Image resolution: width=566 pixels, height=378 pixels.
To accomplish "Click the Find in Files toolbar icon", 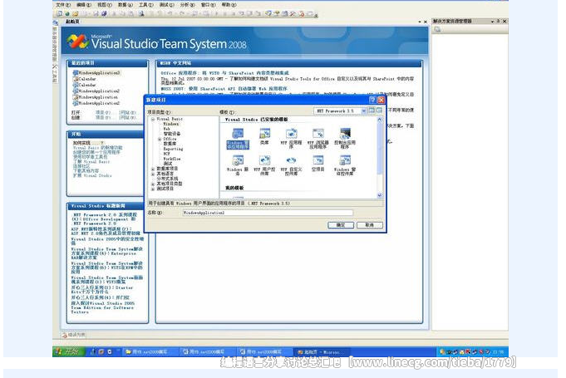I will (141, 13).
